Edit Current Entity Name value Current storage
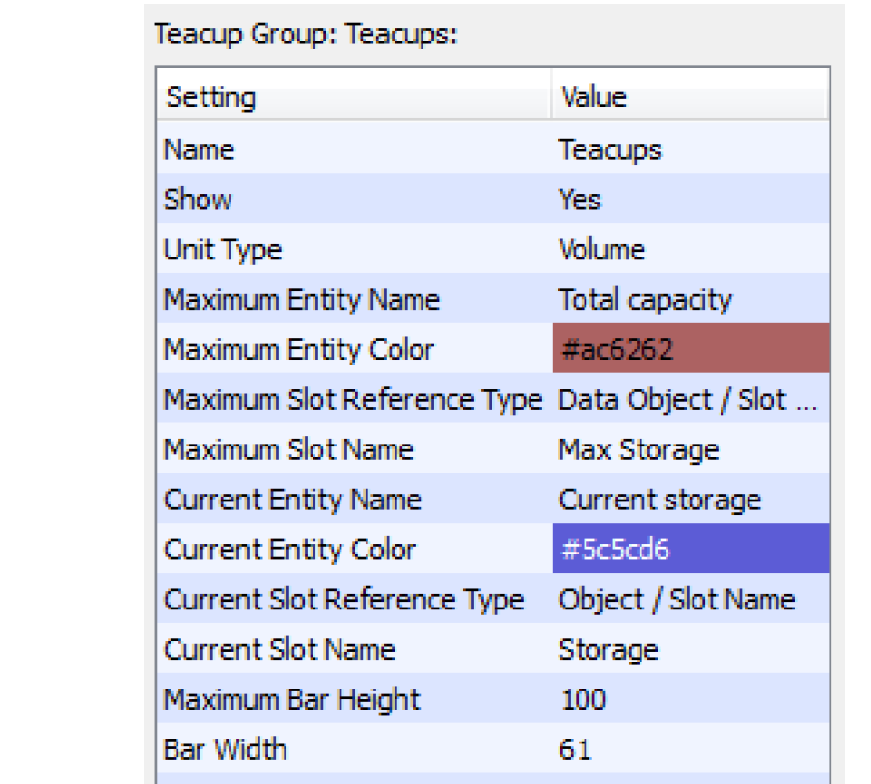 [x=690, y=500]
